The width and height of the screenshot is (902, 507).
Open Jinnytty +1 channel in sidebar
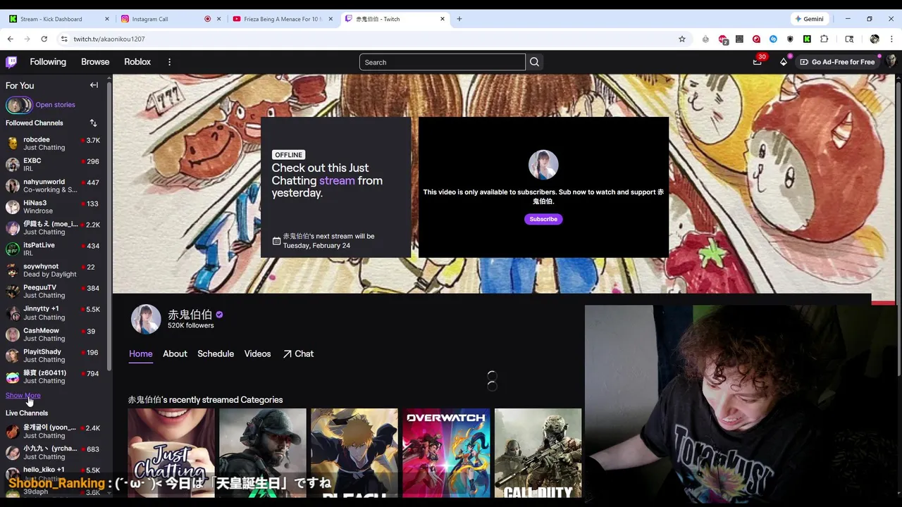54,313
